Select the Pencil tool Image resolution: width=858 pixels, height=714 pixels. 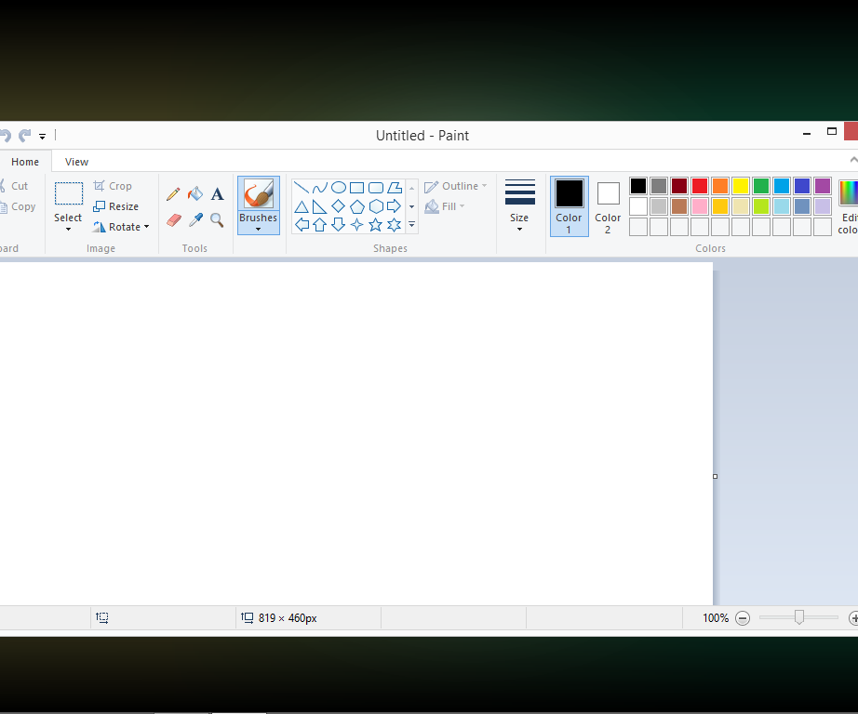173,193
